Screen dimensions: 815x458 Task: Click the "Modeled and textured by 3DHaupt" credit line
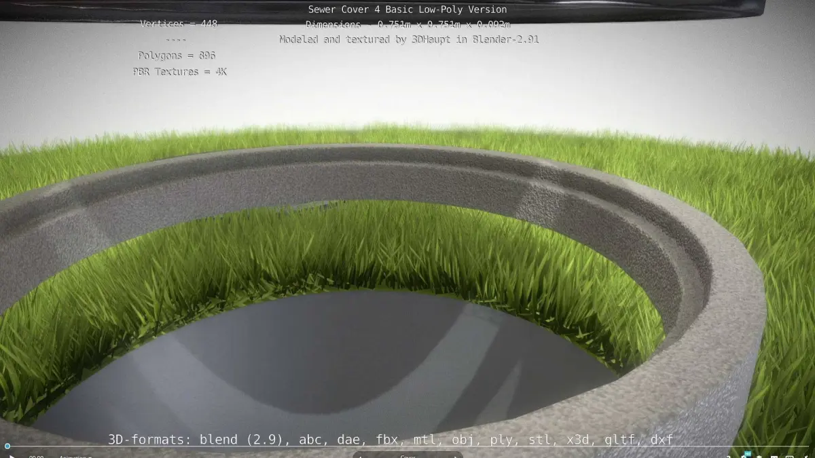click(410, 39)
